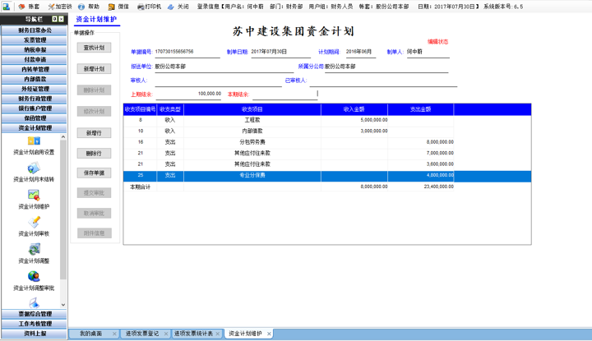Select the 工程款 row cell

point(252,120)
